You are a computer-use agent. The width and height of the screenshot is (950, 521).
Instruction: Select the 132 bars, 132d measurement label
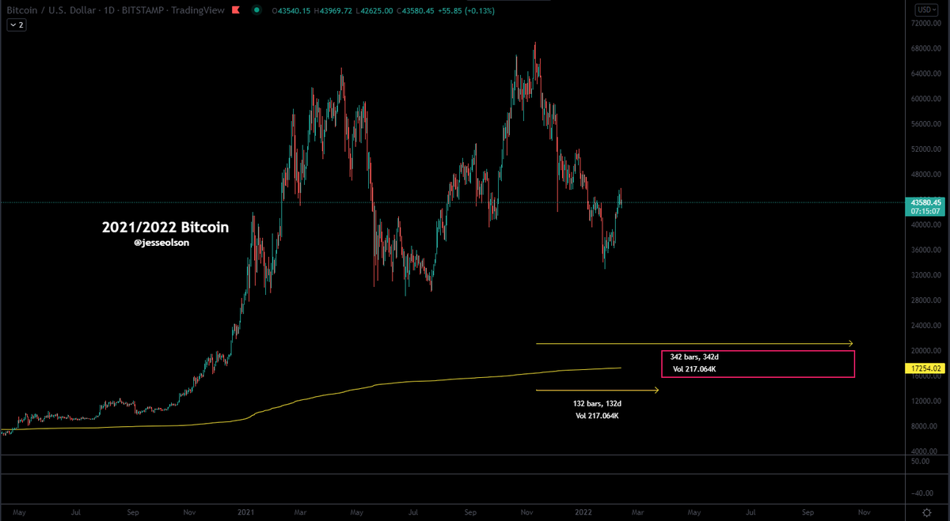click(x=596, y=403)
